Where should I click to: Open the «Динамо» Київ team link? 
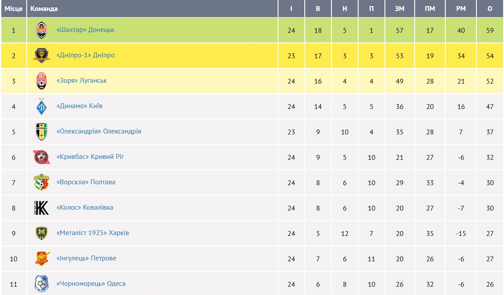[79, 106]
